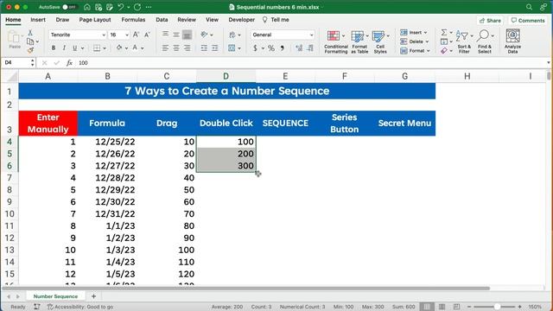Click the Font Color letter A icon
Screen dimensions: 553x311
pos(135,48)
